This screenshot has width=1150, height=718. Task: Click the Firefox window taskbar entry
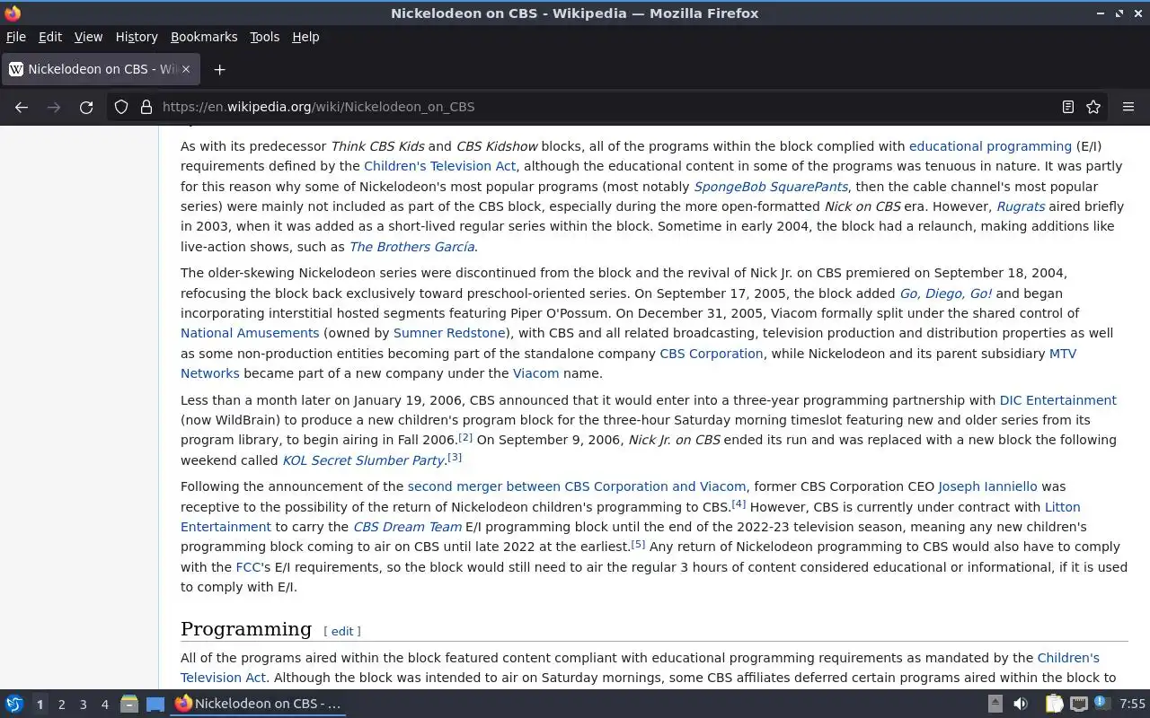(259, 705)
